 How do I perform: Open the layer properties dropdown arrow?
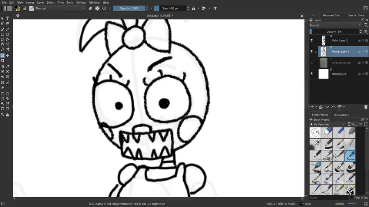(344, 107)
